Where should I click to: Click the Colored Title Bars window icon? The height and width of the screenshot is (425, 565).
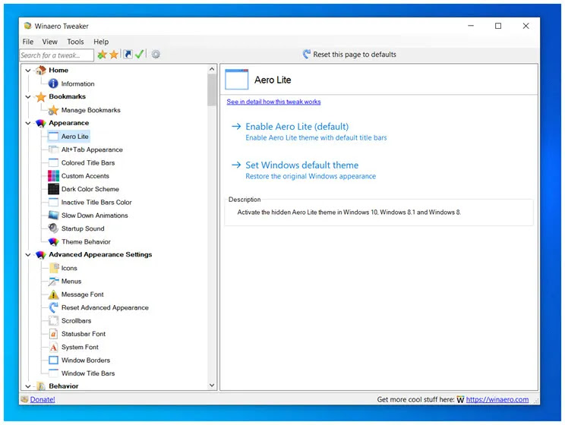pos(53,163)
